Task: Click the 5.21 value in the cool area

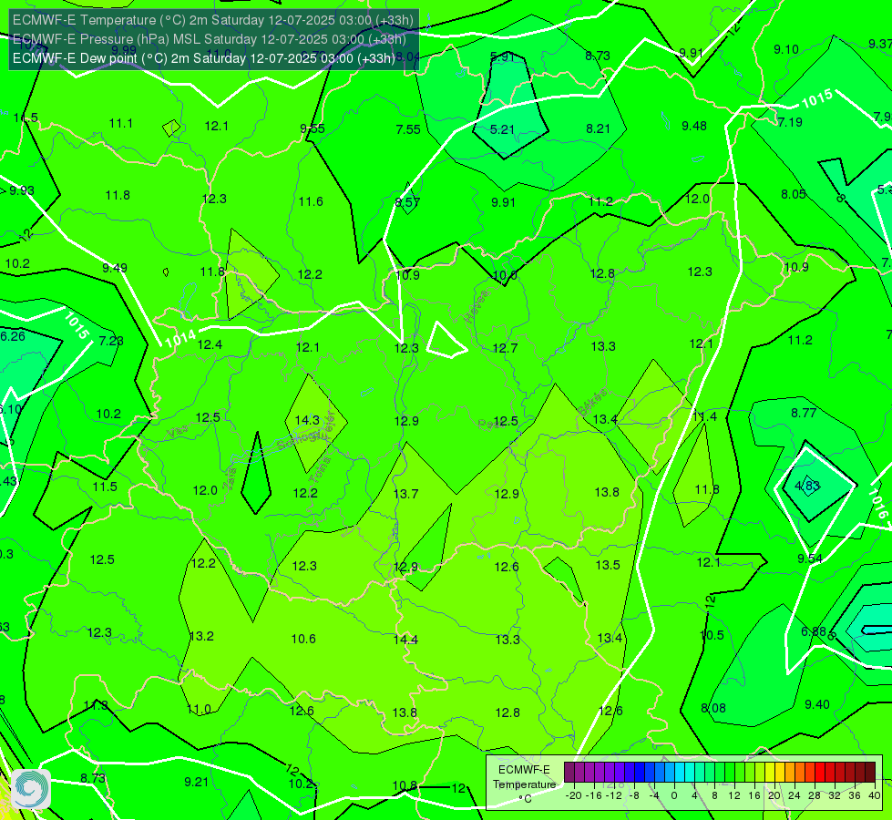Action: (502, 129)
